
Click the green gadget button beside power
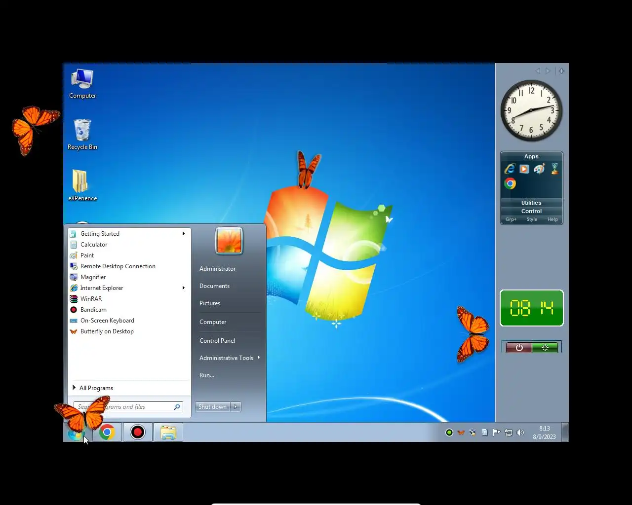(545, 348)
